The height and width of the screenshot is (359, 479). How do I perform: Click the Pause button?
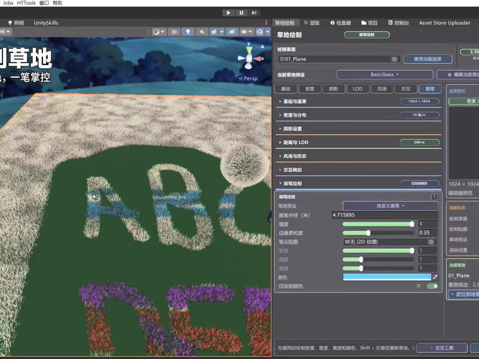(241, 13)
